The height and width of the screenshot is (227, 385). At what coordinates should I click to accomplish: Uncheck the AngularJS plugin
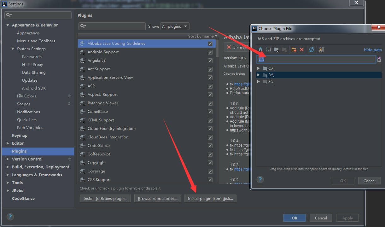point(210,61)
